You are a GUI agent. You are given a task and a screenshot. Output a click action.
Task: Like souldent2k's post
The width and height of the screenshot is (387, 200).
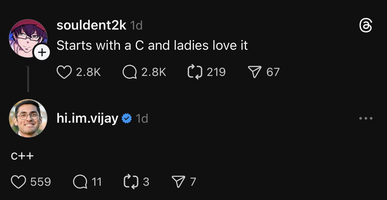pos(65,72)
